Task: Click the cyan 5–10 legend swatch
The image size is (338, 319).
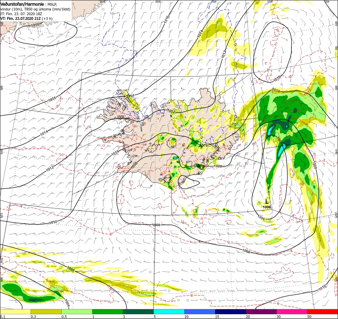Action: (x=169, y=312)
